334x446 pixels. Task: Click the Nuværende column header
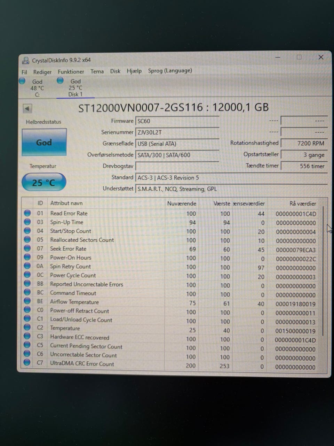(x=182, y=203)
